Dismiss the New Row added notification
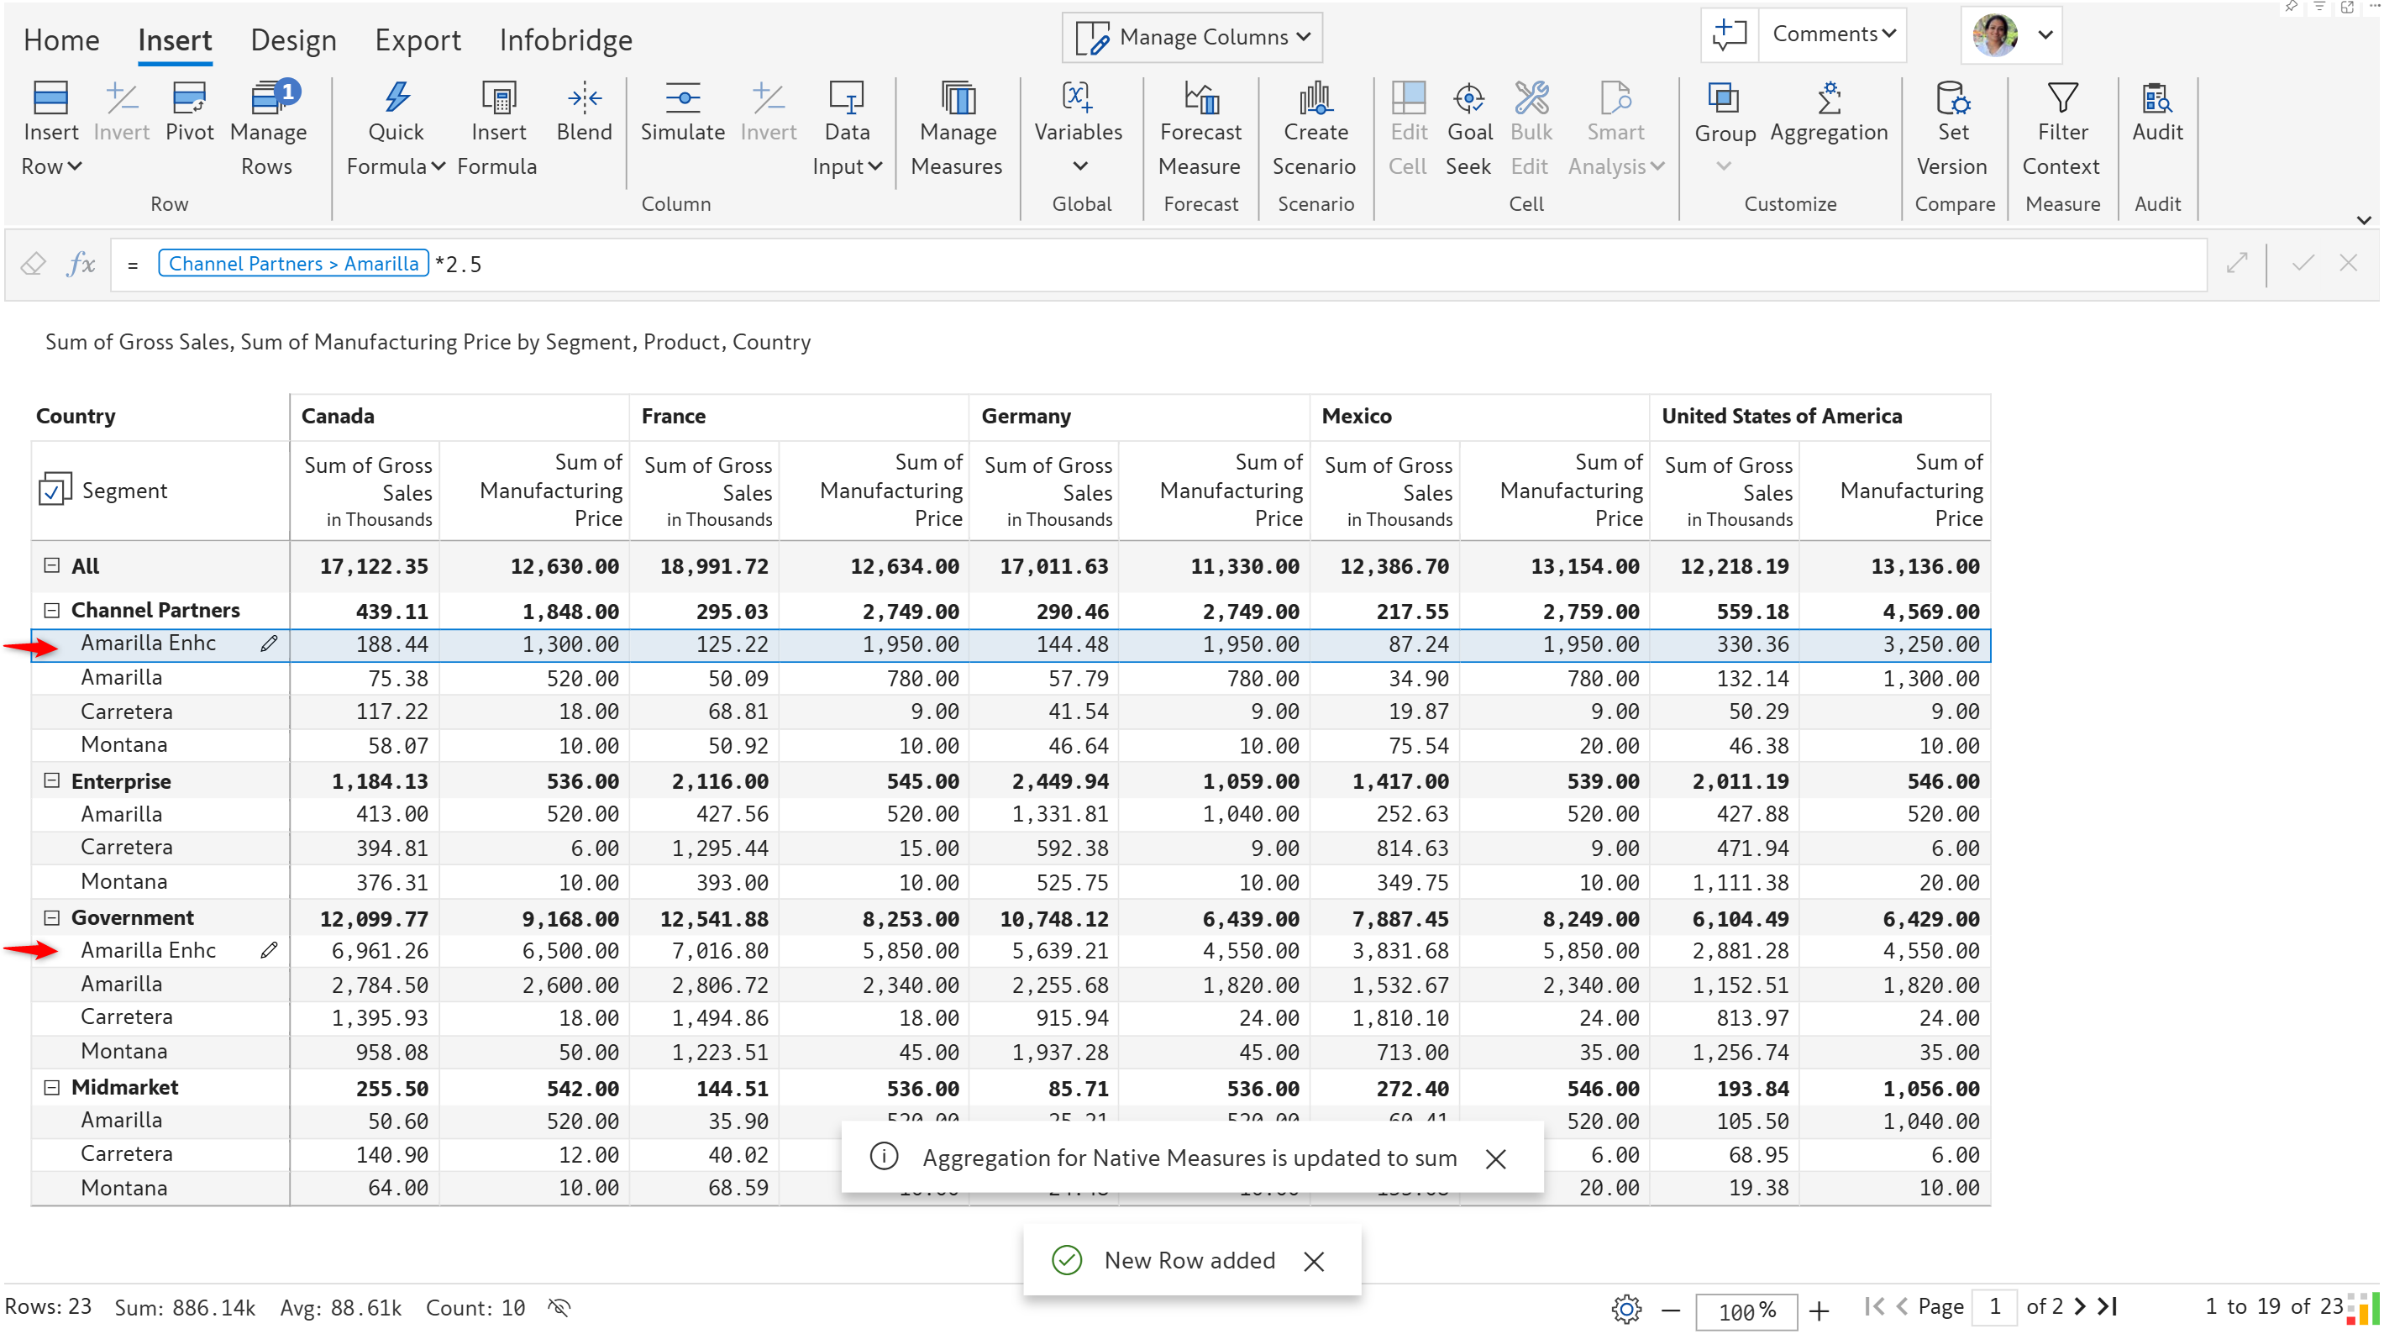The width and height of the screenshot is (2384, 1334). tap(1313, 1261)
